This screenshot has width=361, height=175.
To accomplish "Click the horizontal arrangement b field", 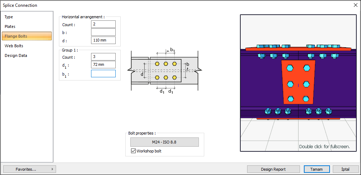I will pos(103,32).
